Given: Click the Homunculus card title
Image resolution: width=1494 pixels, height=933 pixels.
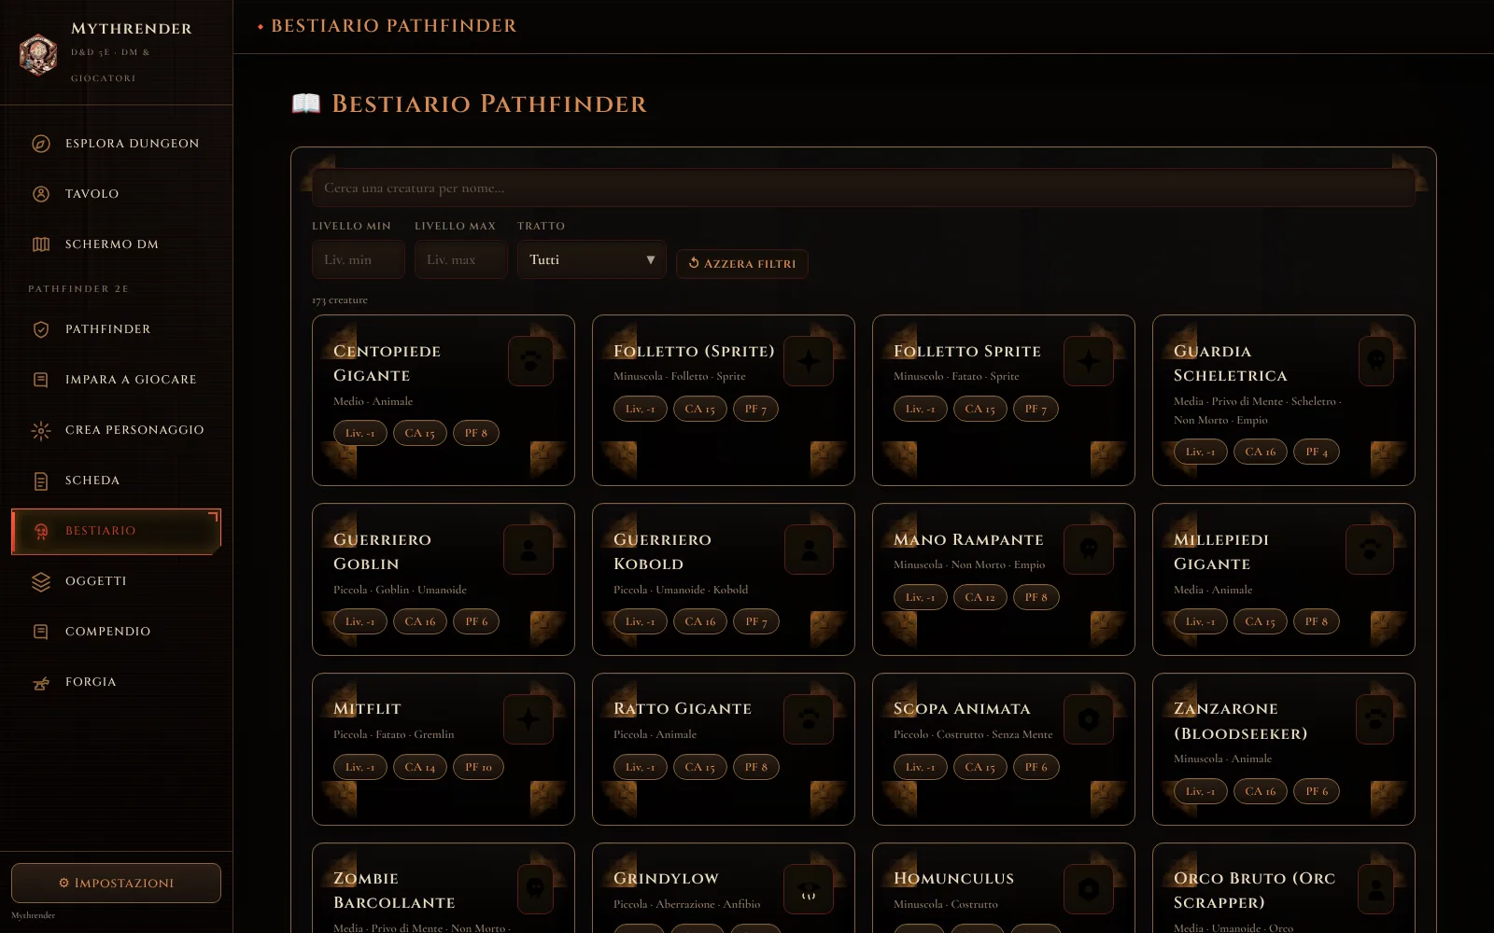Looking at the screenshot, I should click(953, 879).
